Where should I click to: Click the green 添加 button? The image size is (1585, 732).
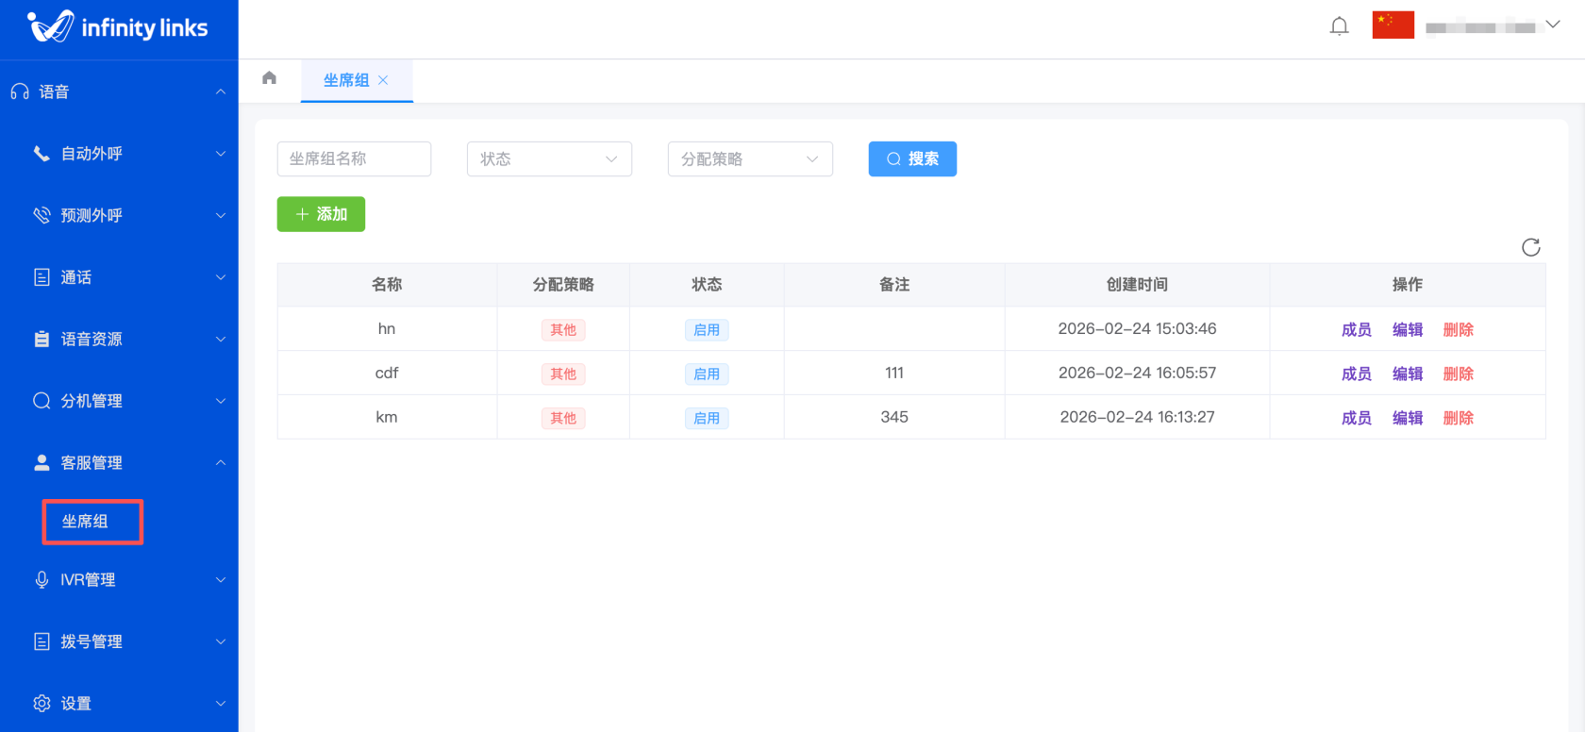[321, 214]
